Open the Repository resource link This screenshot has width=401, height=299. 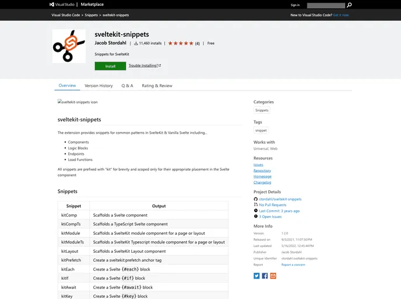coord(262,171)
